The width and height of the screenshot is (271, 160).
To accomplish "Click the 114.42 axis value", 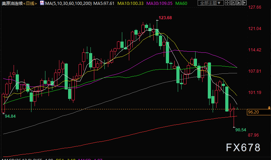I will tap(255, 50).
